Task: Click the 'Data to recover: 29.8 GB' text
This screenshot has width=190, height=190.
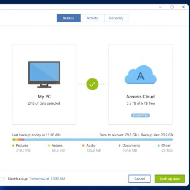Action: tap(118, 135)
